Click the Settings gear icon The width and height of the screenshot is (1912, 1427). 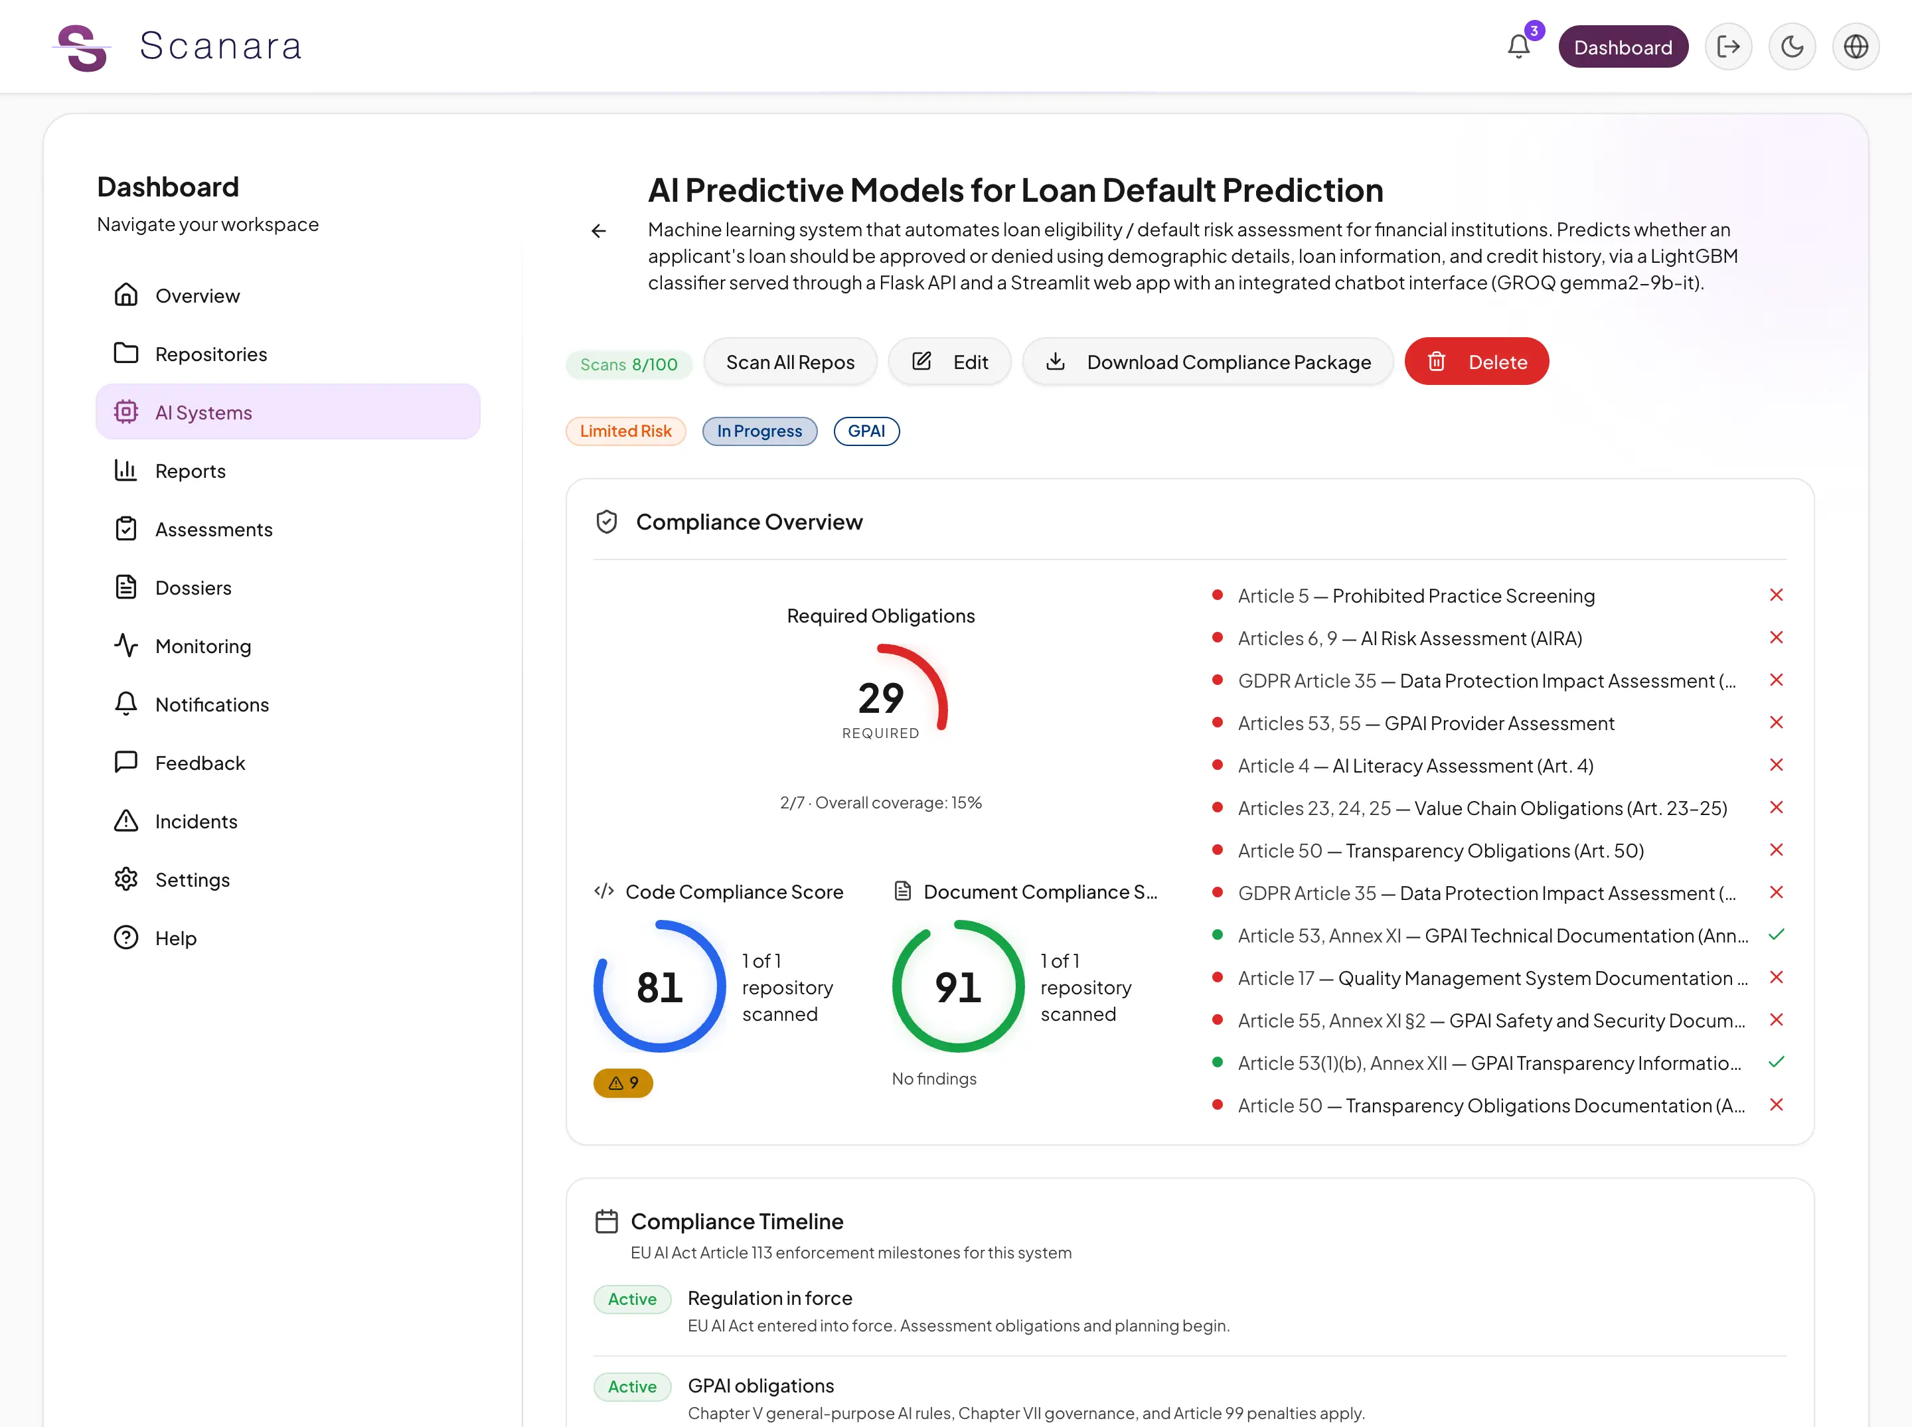click(126, 879)
